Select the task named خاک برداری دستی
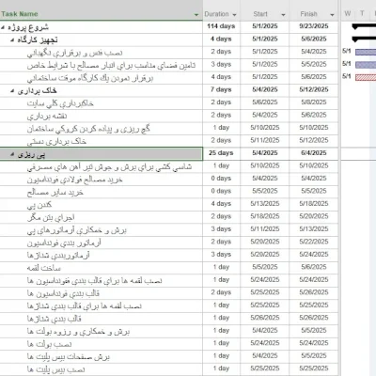 pyautogui.click(x=56, y=141)
